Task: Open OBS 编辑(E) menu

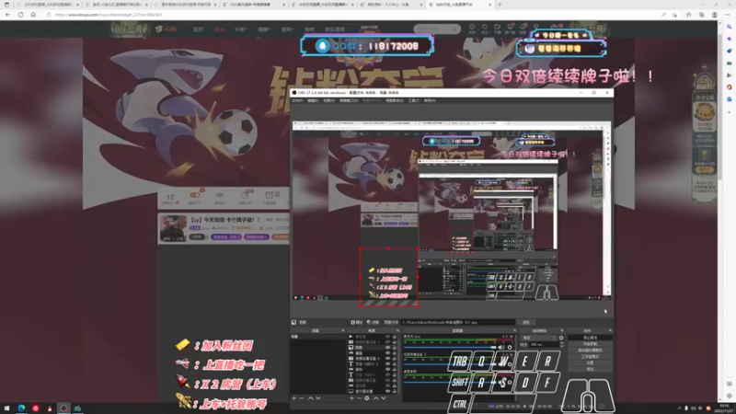Action: pos(313,100)
